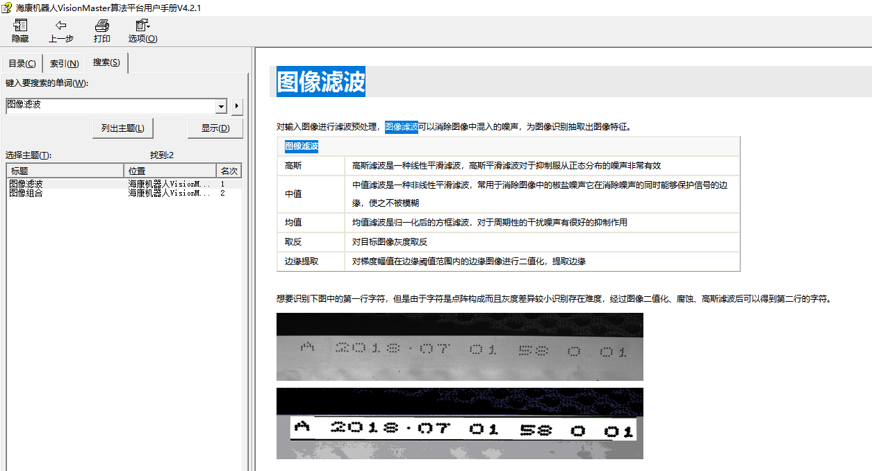Screen dimensions: 872x471
Task: Click the original grayscale dot-matrix sample image
Action: 459,346
